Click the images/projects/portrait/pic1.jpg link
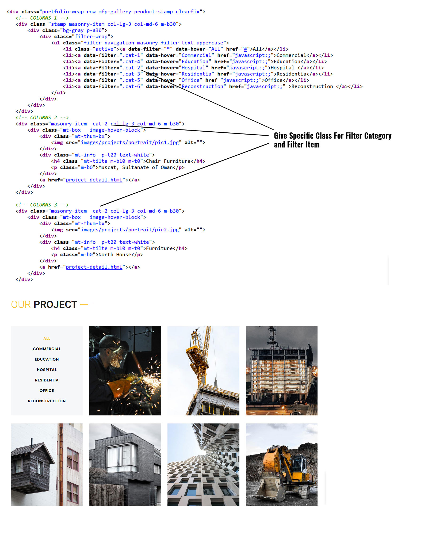The height and width of the screenshot is (535, 428). (130, 143)
